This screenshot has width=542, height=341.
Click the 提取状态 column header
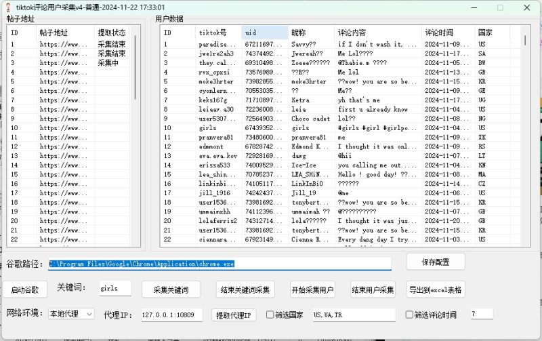(x=112, y=33)
